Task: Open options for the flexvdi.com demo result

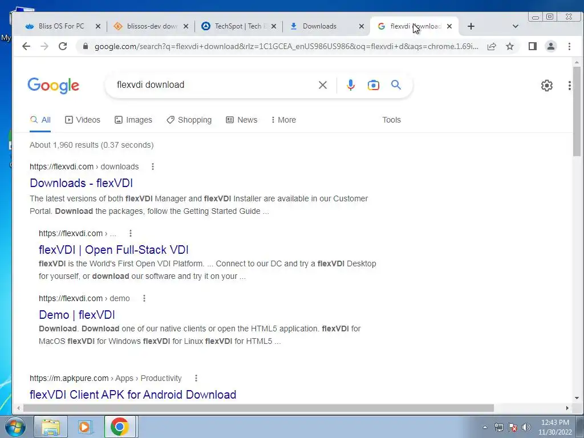Action: (144, 298)
